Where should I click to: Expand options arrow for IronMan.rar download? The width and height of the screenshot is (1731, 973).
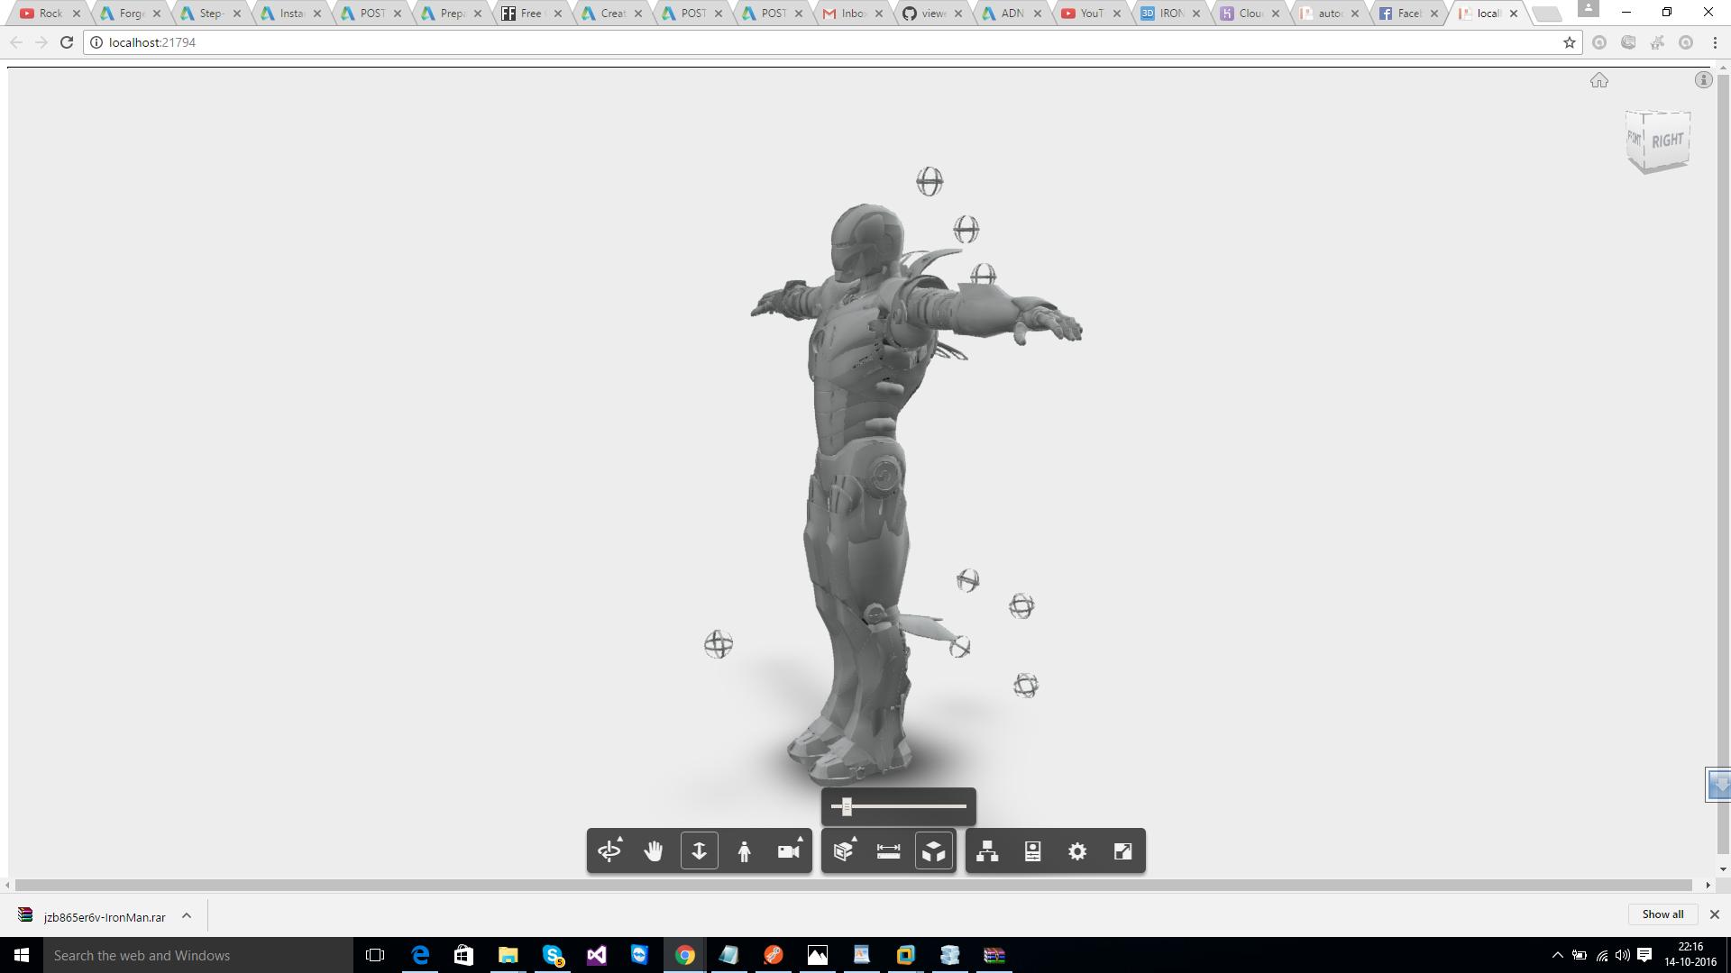(x=187, y=916)
